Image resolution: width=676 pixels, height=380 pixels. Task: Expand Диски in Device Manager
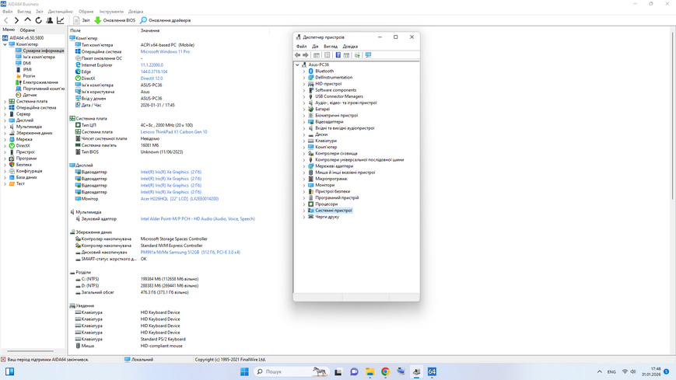pyautogui.click(x=304, y=134)
